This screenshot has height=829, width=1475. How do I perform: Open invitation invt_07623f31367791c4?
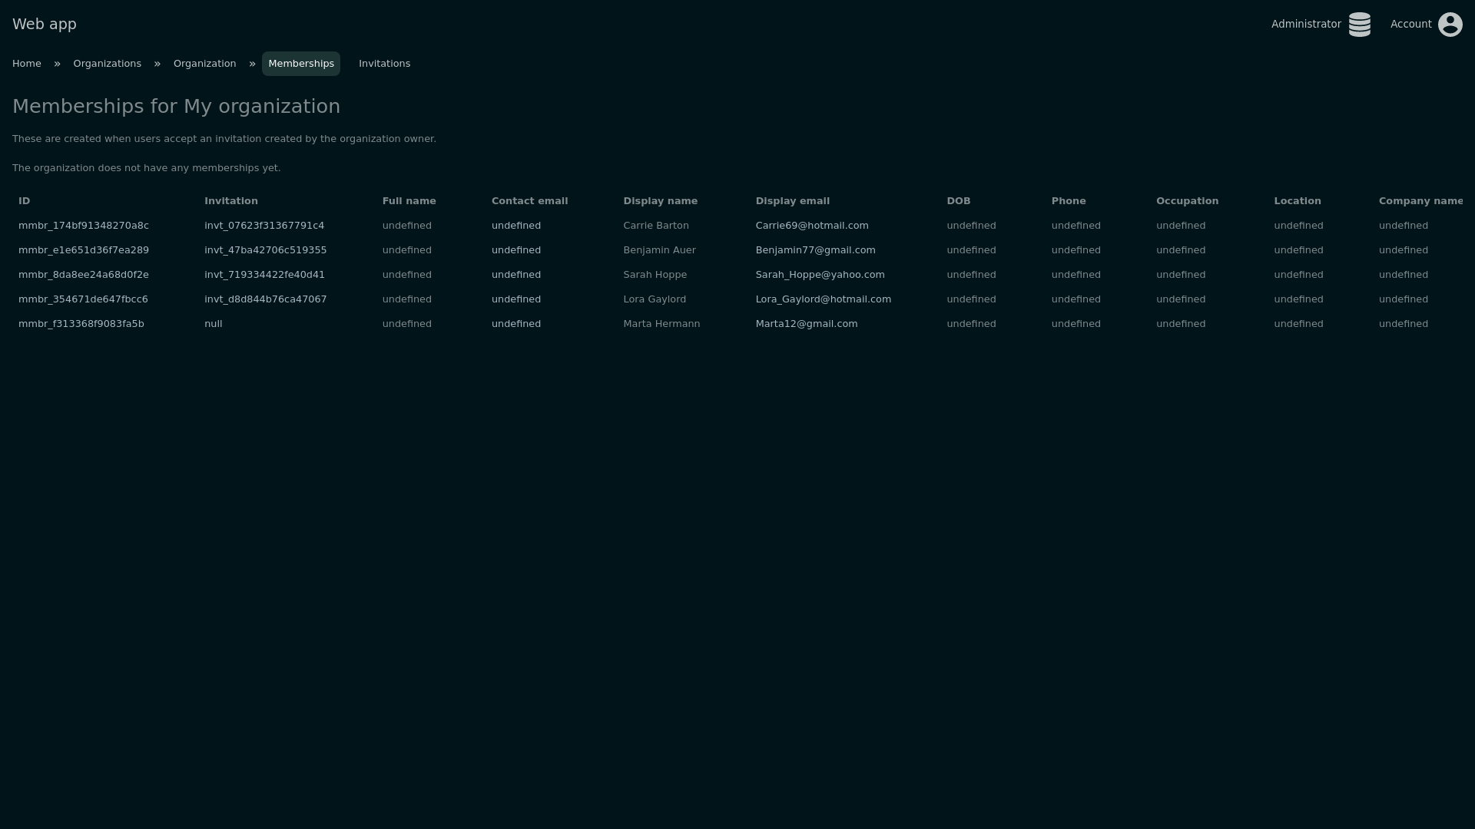(264, 226)
